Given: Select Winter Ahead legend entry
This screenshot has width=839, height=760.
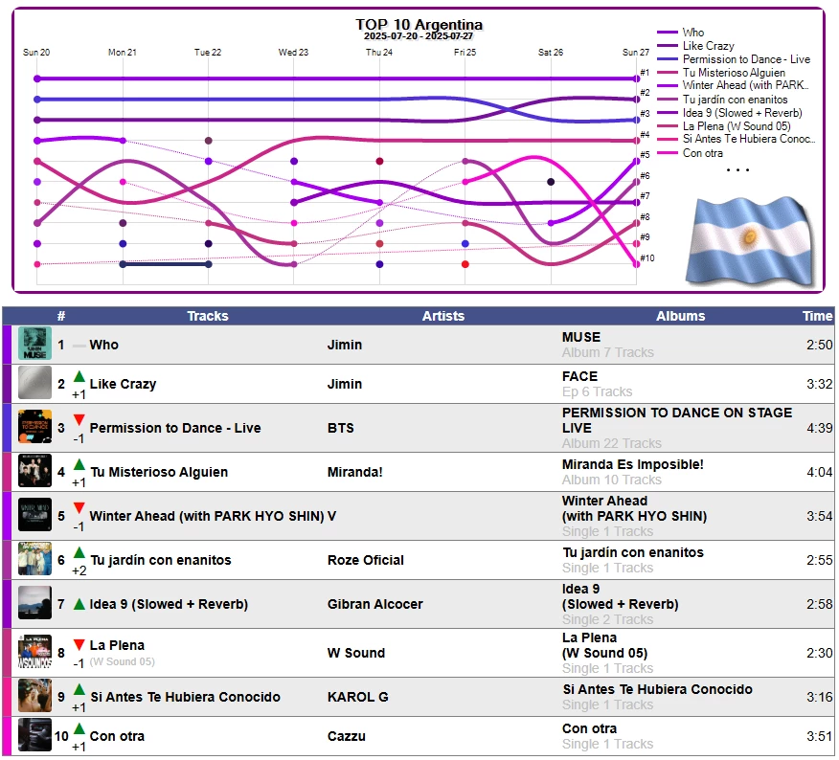Looking at the screenshot, I should click(745, 85).
